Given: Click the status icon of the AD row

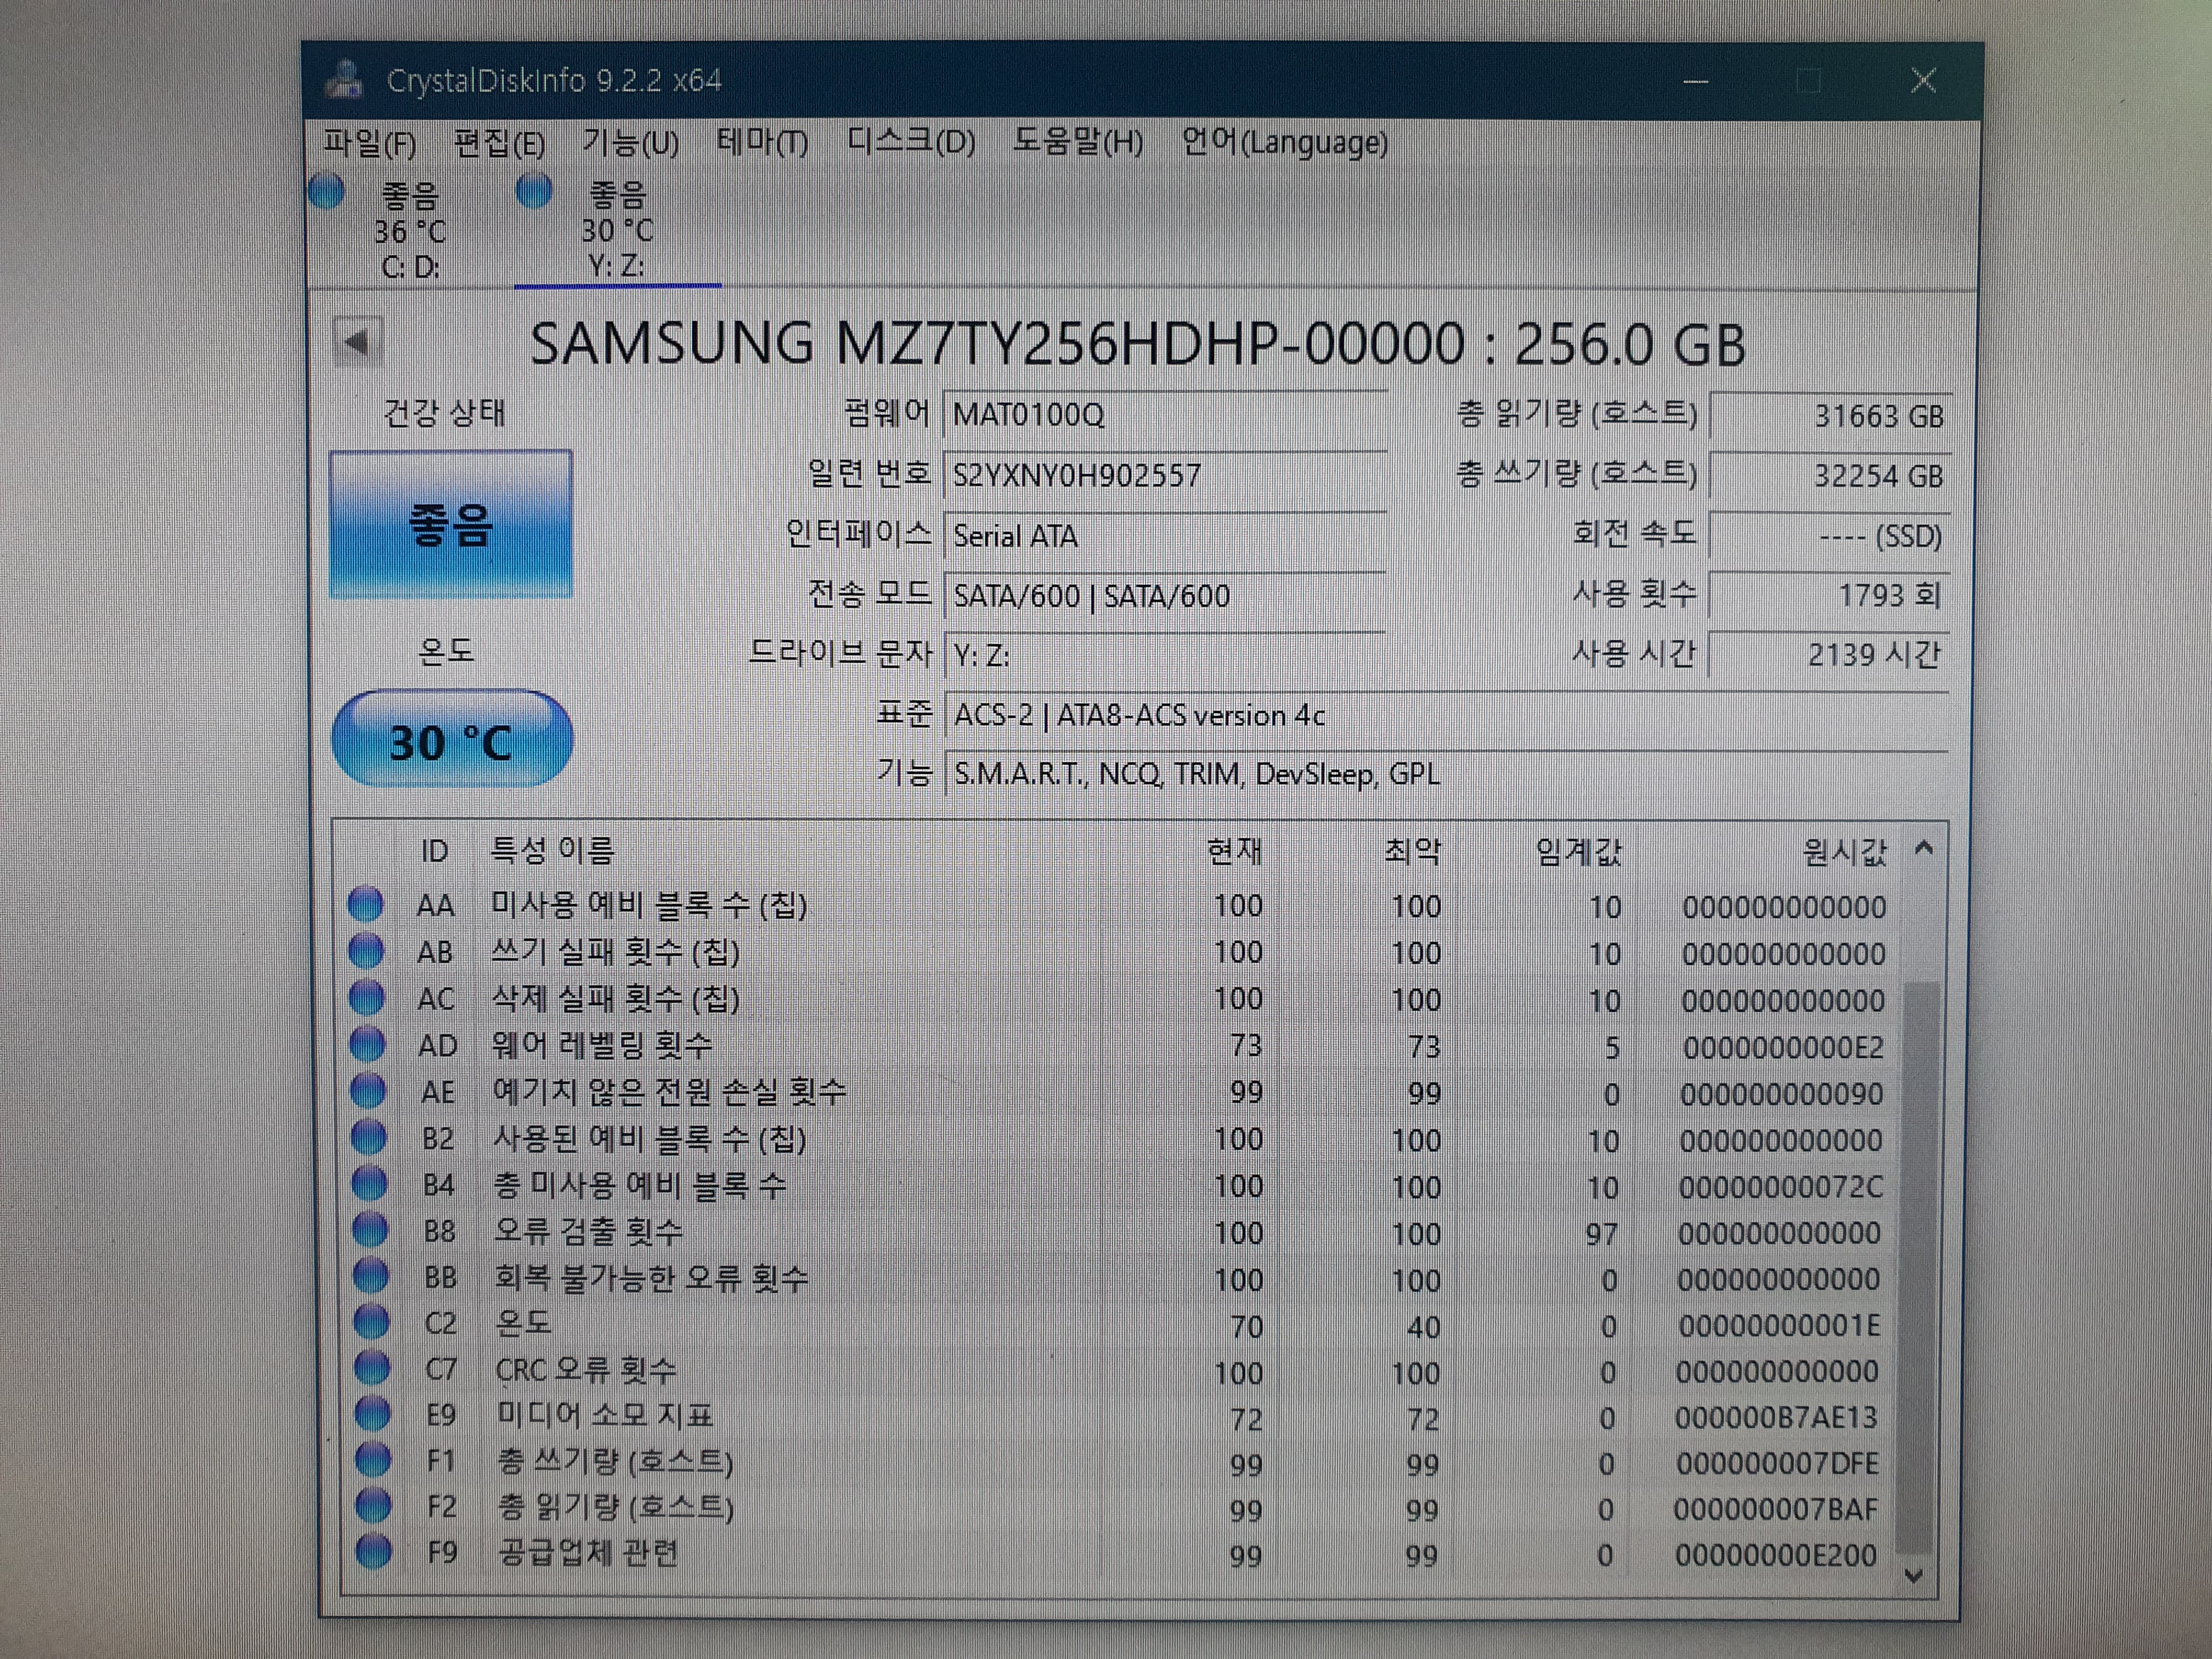Looking at the screenshot, I should (x=367, y=1043).
